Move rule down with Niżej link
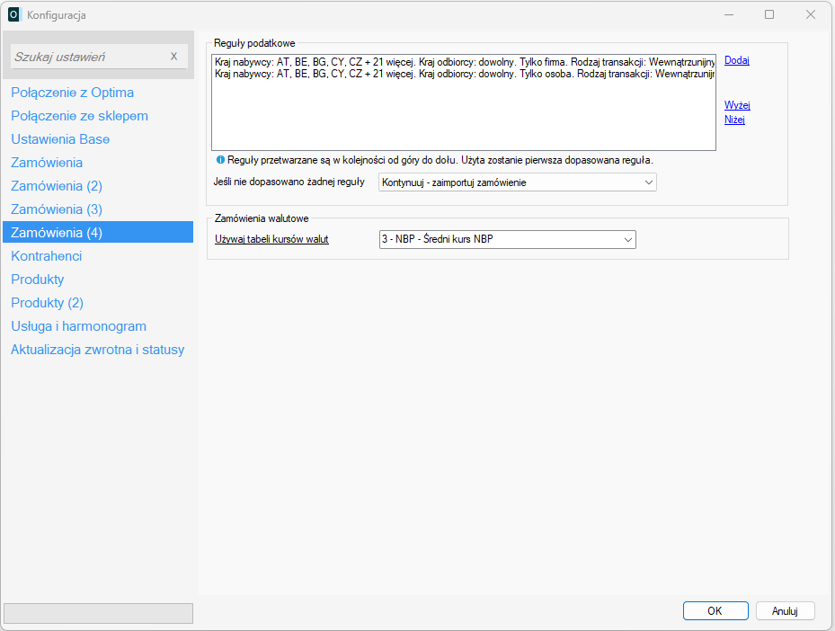This screenshot has width=835, height=631. coord(734,120)
